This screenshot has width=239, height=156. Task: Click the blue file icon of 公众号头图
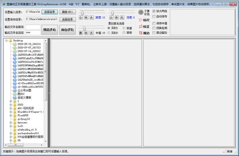(x=15, y=91)
